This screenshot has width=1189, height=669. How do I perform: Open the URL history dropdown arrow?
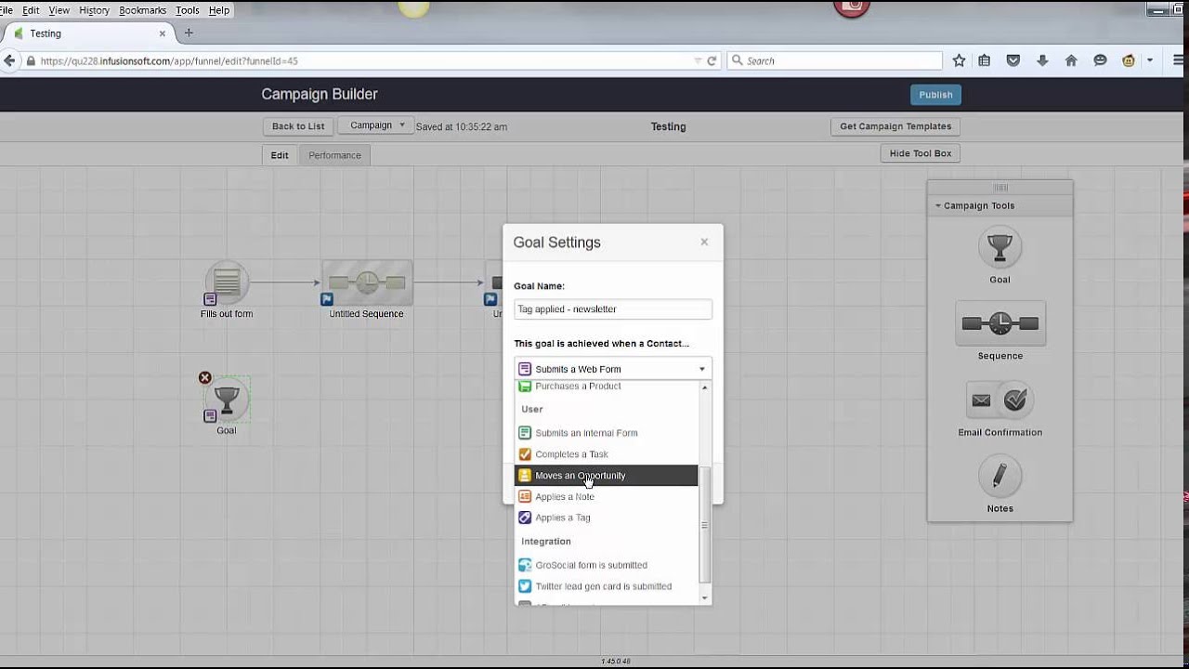(x=698, y=60)
